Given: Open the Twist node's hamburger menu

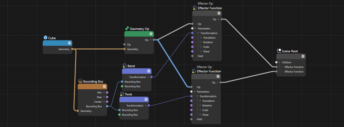Looking at the screenshot, I should point(146,99).
